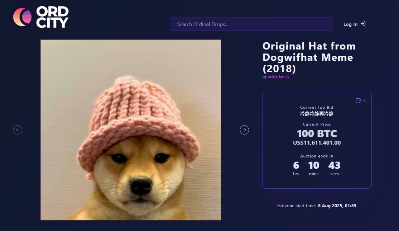Expand the chevron beside the calendar icon

pyautogui.click(x=364, y=101)
